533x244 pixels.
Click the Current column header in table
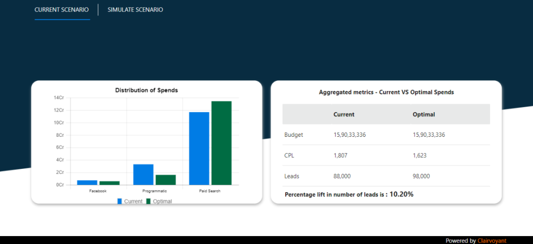pos(344,115)
